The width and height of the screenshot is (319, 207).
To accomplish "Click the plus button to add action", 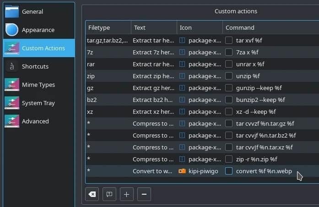I will click(x=127, y=194).
